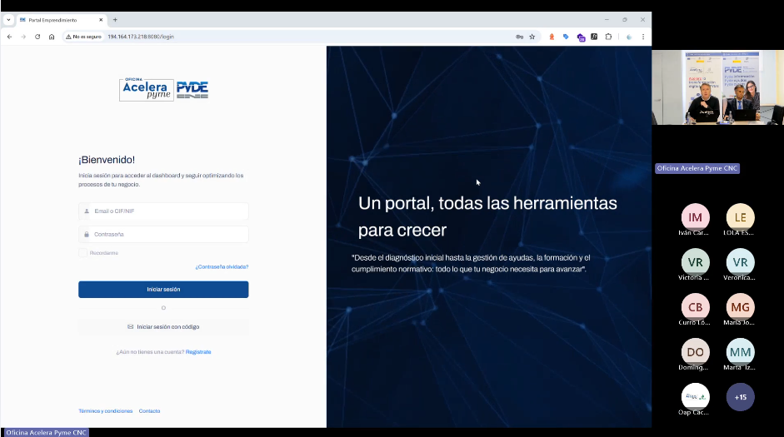Expand the +15 more participants bubble
The width and height of the screenshot is (784, 437).
pos(740,397)
